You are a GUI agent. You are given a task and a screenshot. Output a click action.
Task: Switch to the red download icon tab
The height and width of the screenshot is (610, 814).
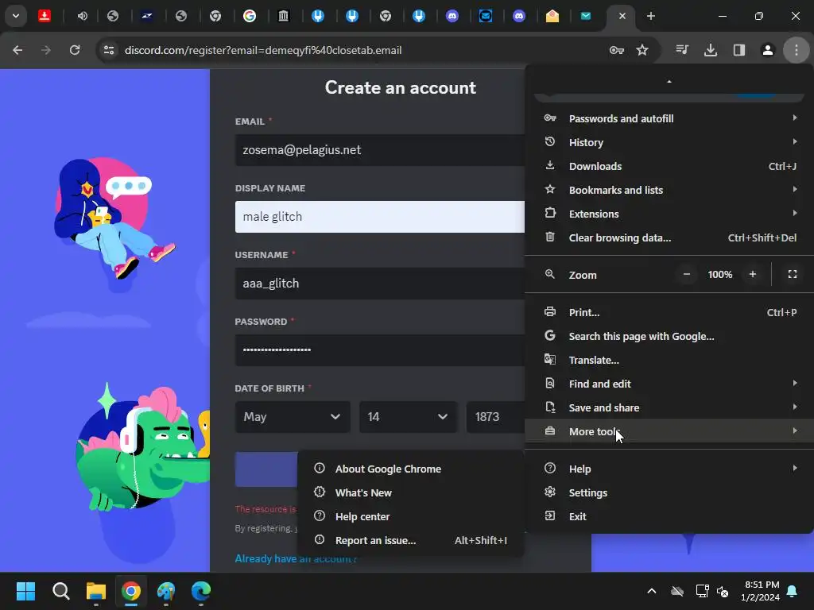(45, 16)
